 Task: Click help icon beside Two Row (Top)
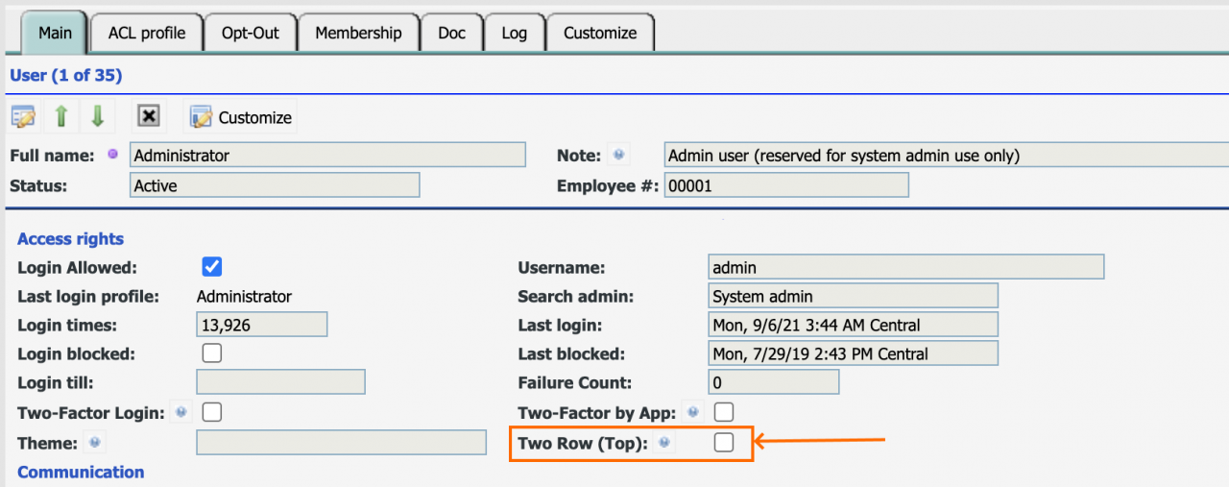tap(663, 443)
